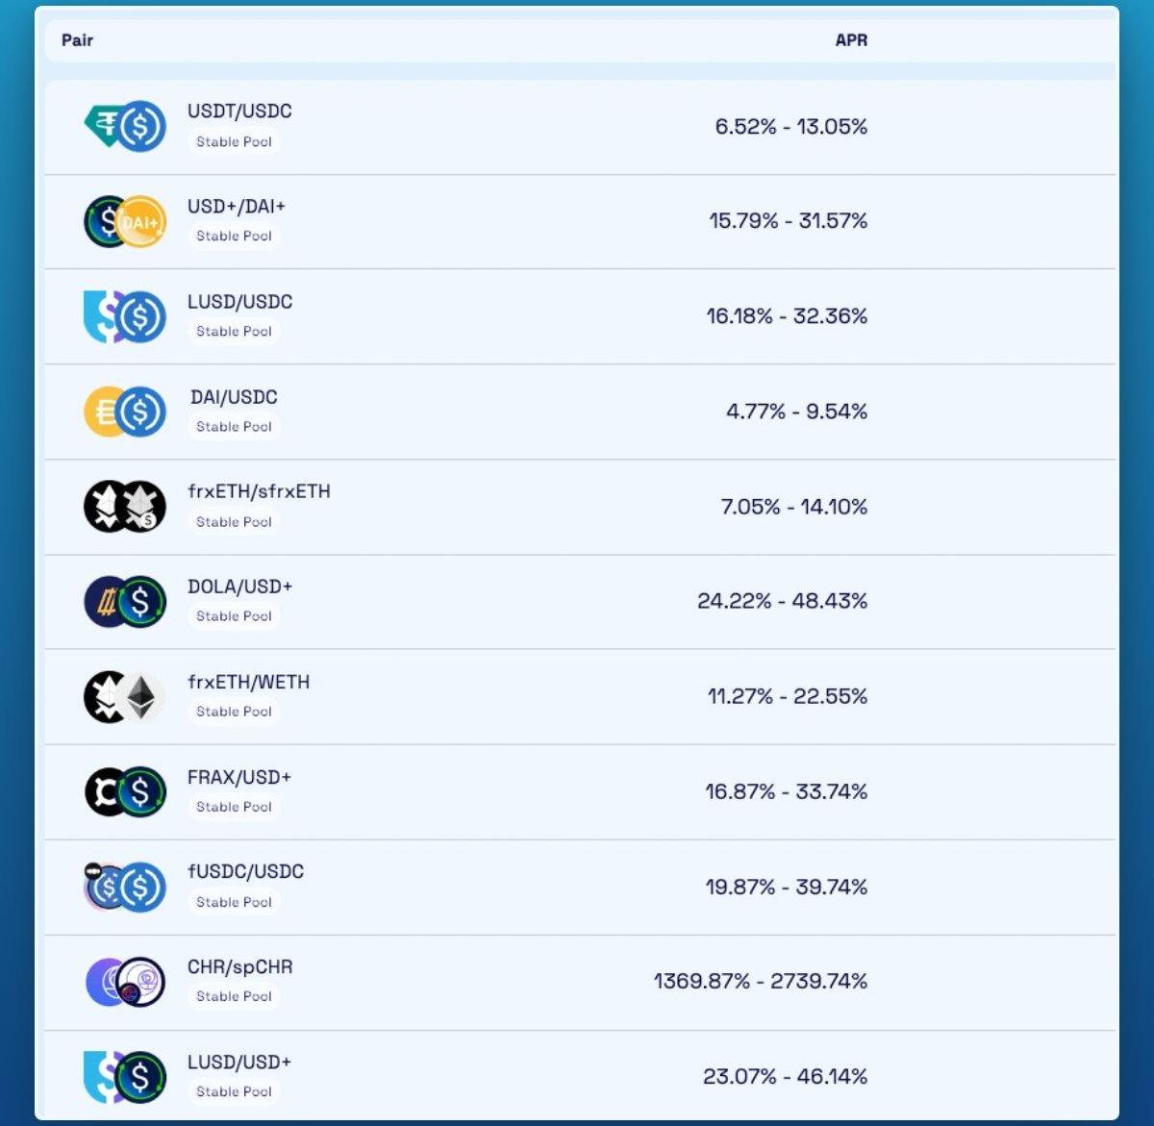The image size is (1154, 1126).
Task: Open the CHR/spCHR pair name
Action: [x=239, y=967]
